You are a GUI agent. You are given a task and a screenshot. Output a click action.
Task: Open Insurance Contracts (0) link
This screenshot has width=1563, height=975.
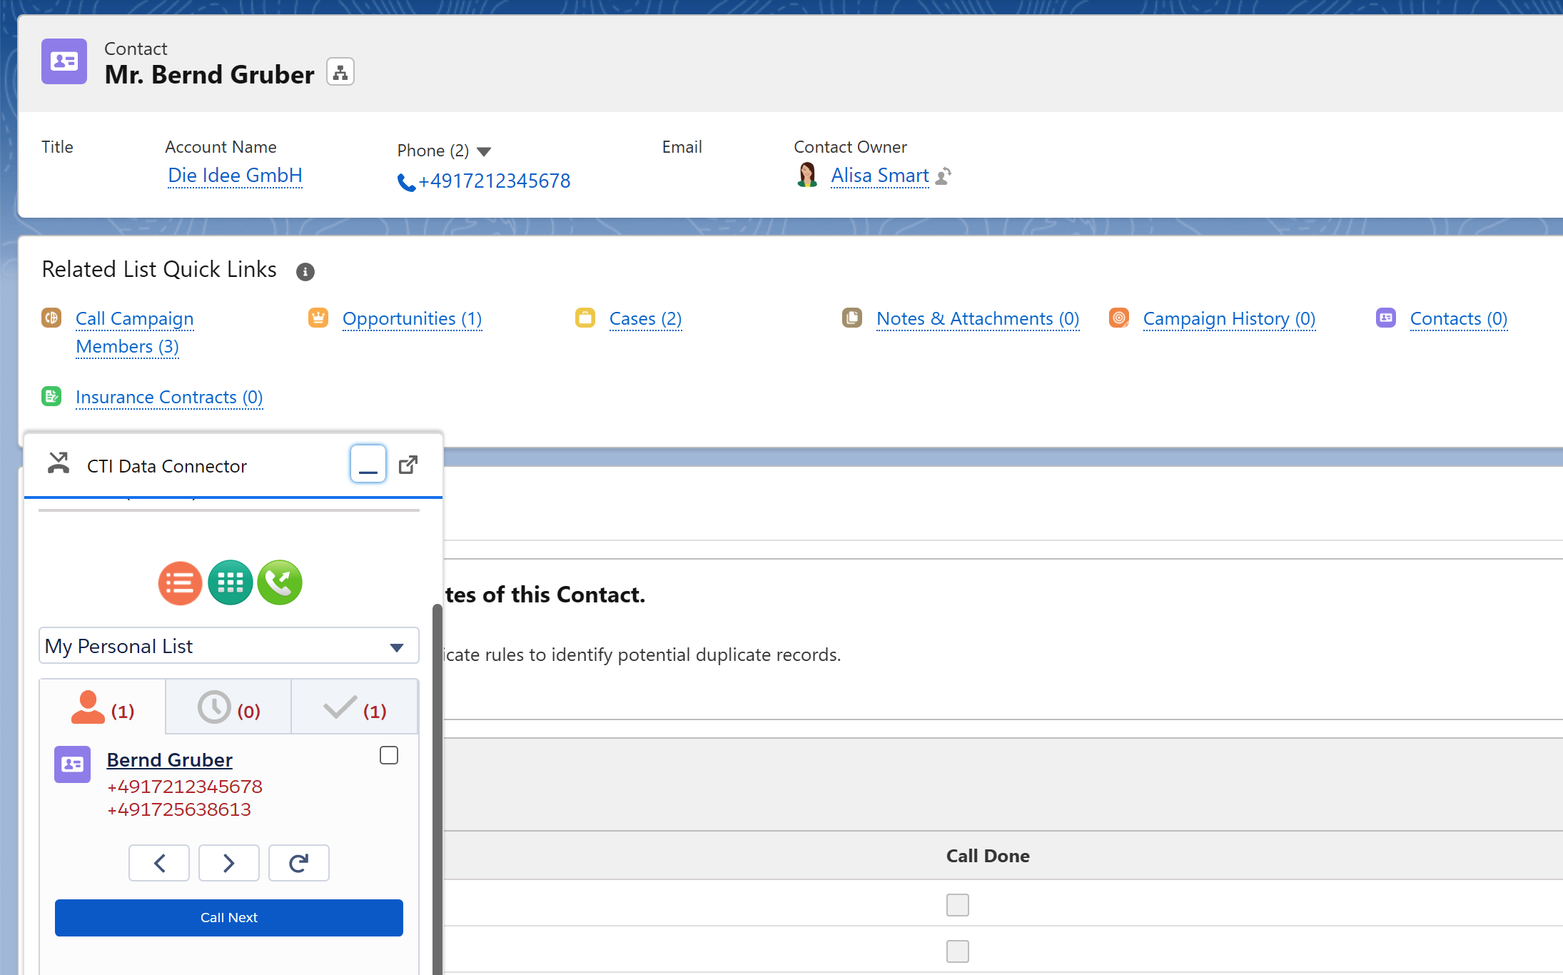click(x=169, y=397)
